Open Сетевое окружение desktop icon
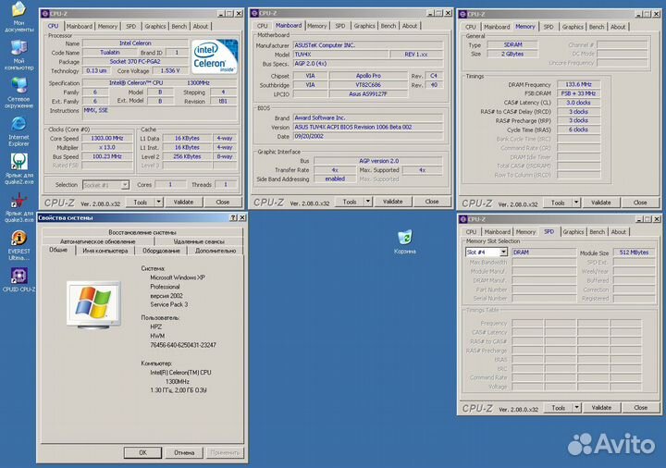 click(18, 86)
